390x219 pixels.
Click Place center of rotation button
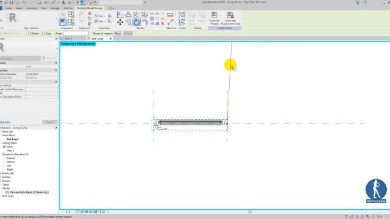pyautogui.click(x=118, y=33)
